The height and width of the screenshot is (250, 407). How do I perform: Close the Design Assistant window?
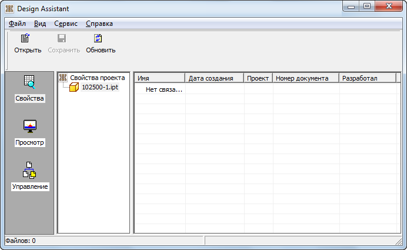coord(389,6)
